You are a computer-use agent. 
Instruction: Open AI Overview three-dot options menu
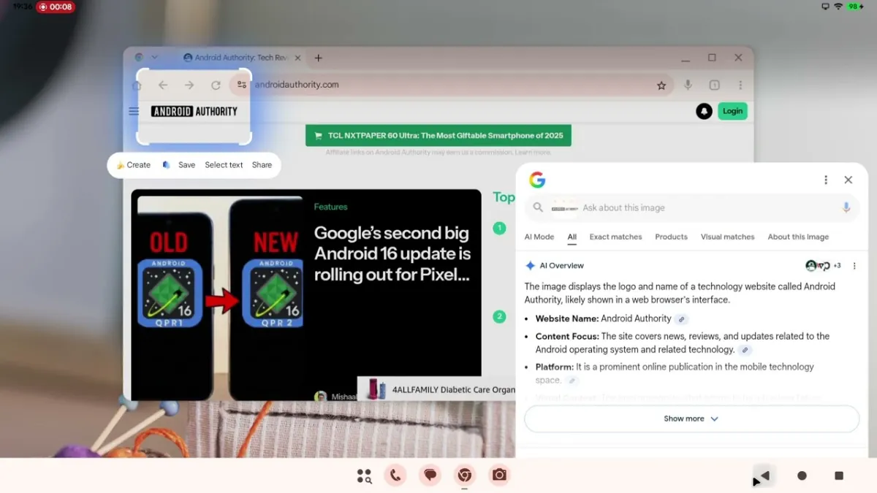click(x=854, y=266)
